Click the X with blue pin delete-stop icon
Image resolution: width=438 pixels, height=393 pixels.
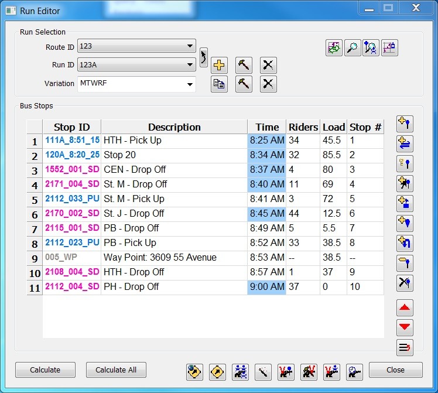pyautogui.click(x=405, y=283)
